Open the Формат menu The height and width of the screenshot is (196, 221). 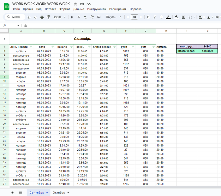click(65, 9)
